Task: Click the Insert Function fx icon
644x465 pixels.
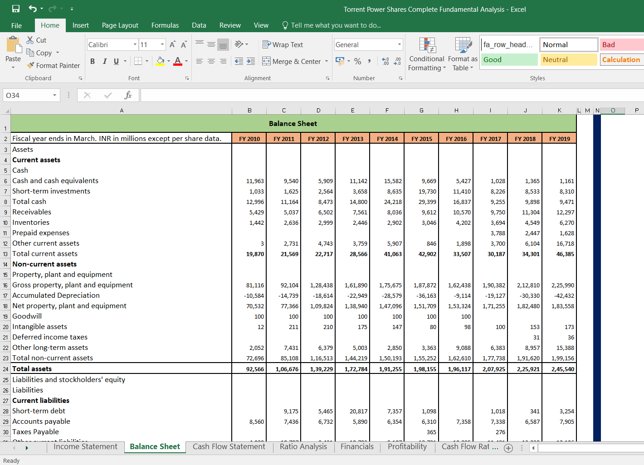Action: (128, 95)
